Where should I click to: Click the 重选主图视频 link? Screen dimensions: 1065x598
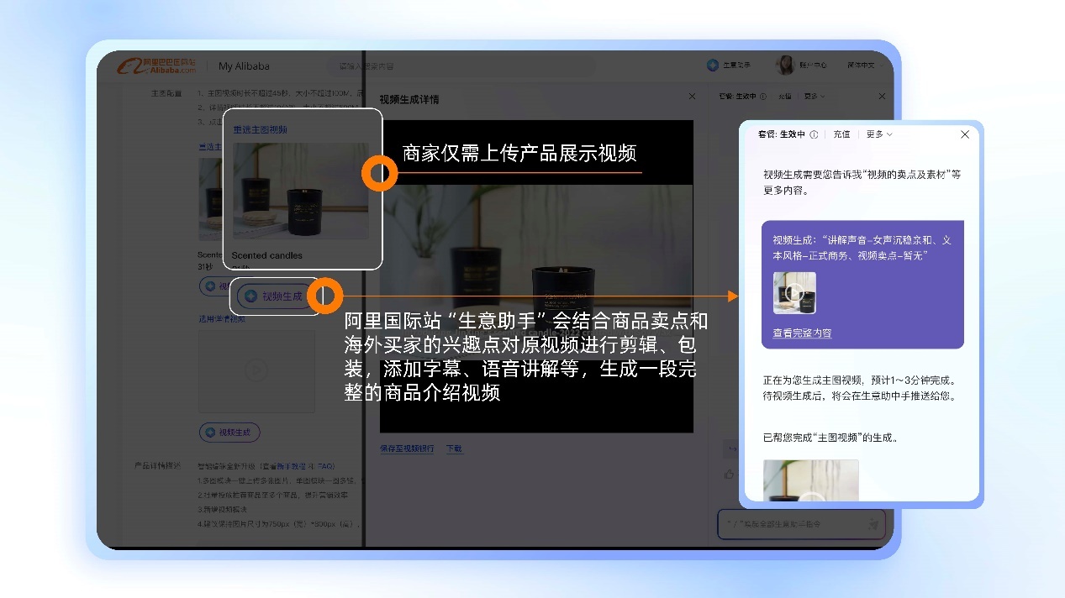pos(260,129)
